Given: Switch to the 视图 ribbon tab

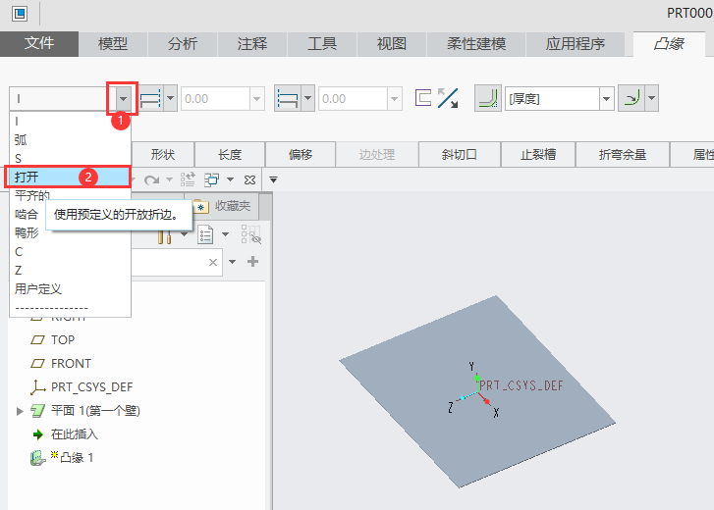Looking at the screenshot, I should point(391,43).
